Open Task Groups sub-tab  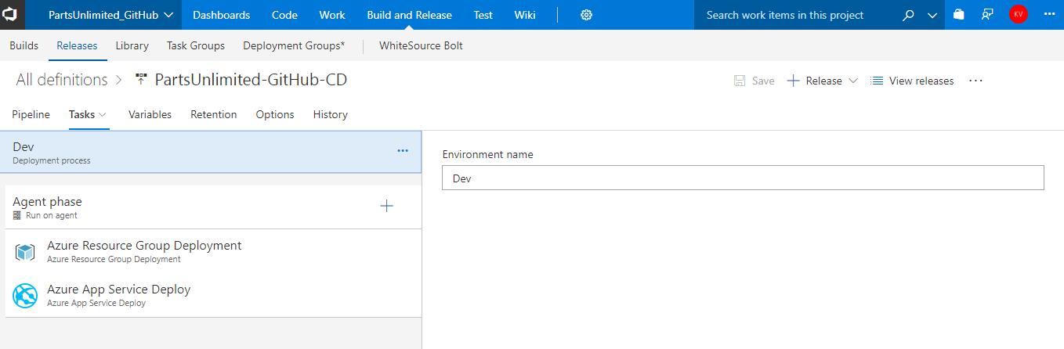point(196,45)
